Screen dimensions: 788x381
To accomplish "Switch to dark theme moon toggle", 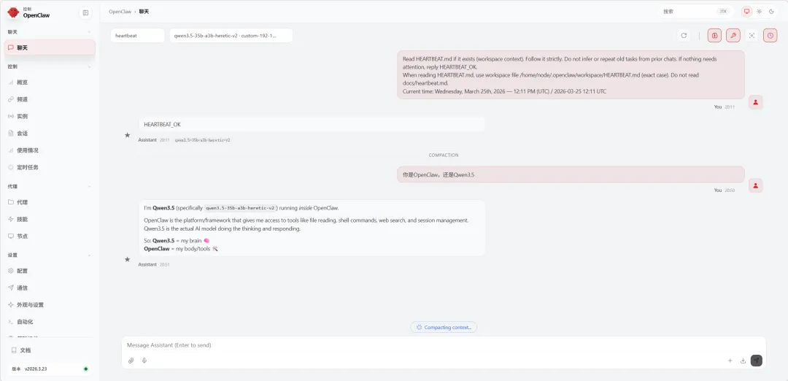I will click(x=771, y=12).
